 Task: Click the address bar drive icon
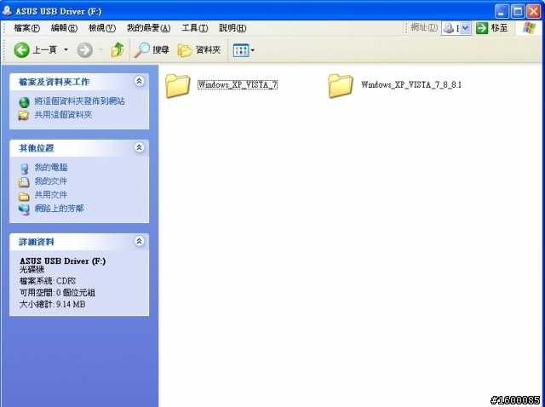(449, 28)
